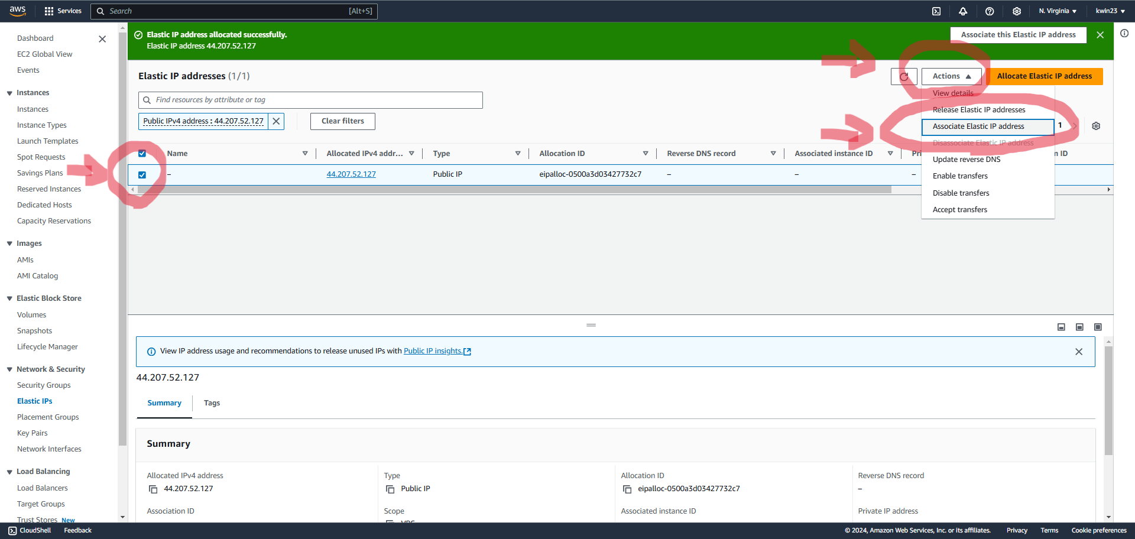Refresh the Elastic IP addresses list

[904, 76]
